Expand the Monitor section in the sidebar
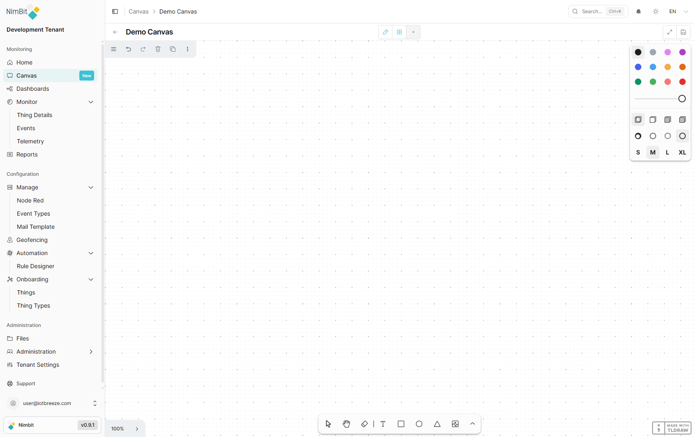This screenshot has width=694, height=437. coord(91,101)
